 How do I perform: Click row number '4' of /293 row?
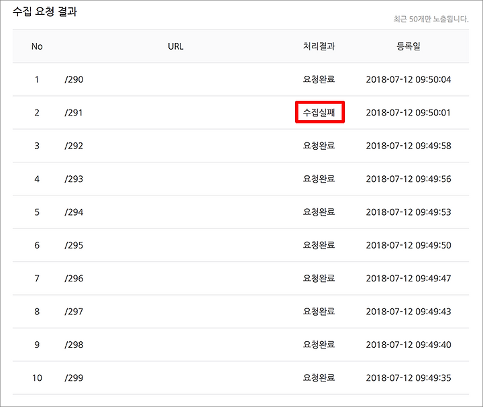[37, 179]
